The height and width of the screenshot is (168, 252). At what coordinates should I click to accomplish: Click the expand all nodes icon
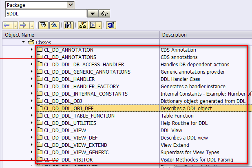click(43, 25)
